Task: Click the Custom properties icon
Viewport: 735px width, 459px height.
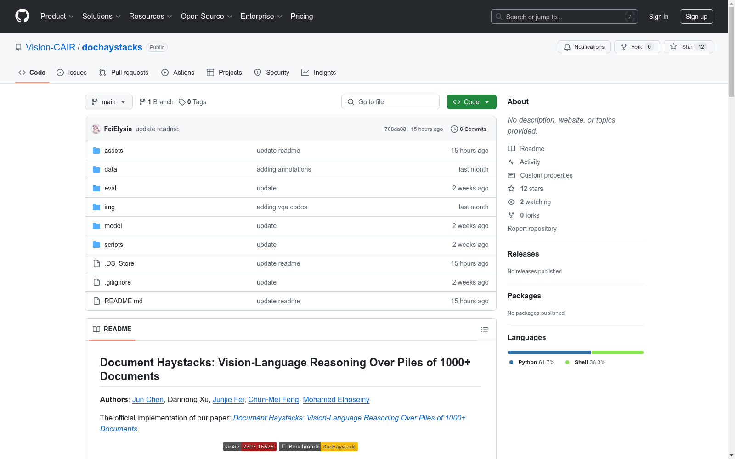Action: tap(511, 175)
